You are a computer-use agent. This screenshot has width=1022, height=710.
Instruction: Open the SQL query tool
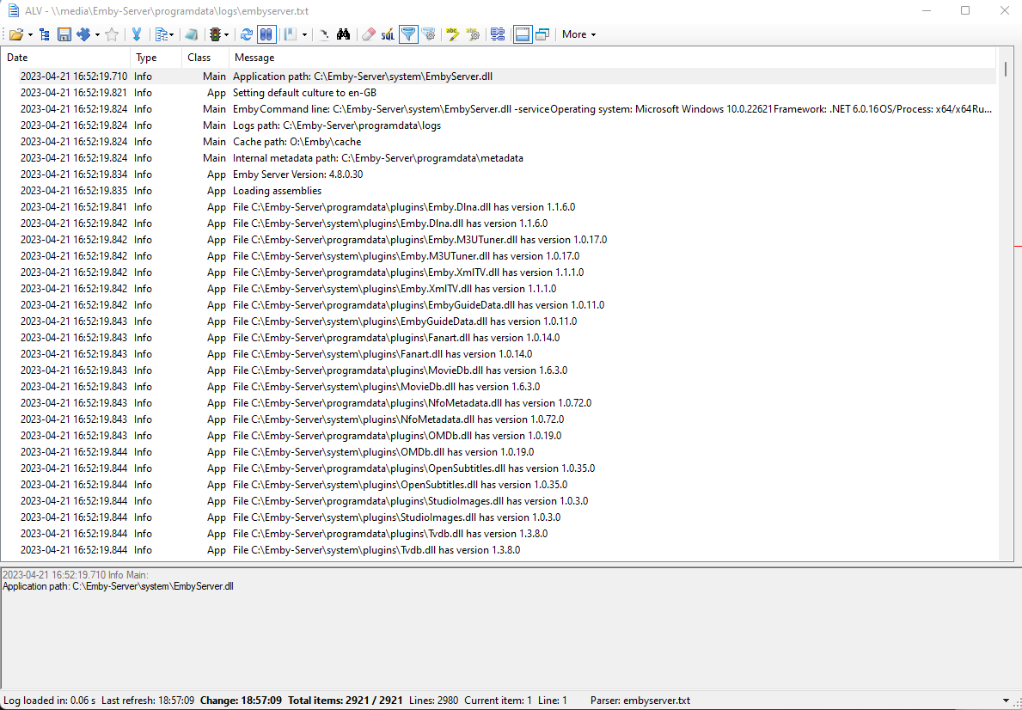[x=388, y=34]
